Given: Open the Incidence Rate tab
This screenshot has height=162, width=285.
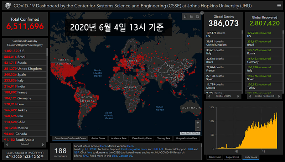Looking at the screenshot, I should tap(119, 138).
